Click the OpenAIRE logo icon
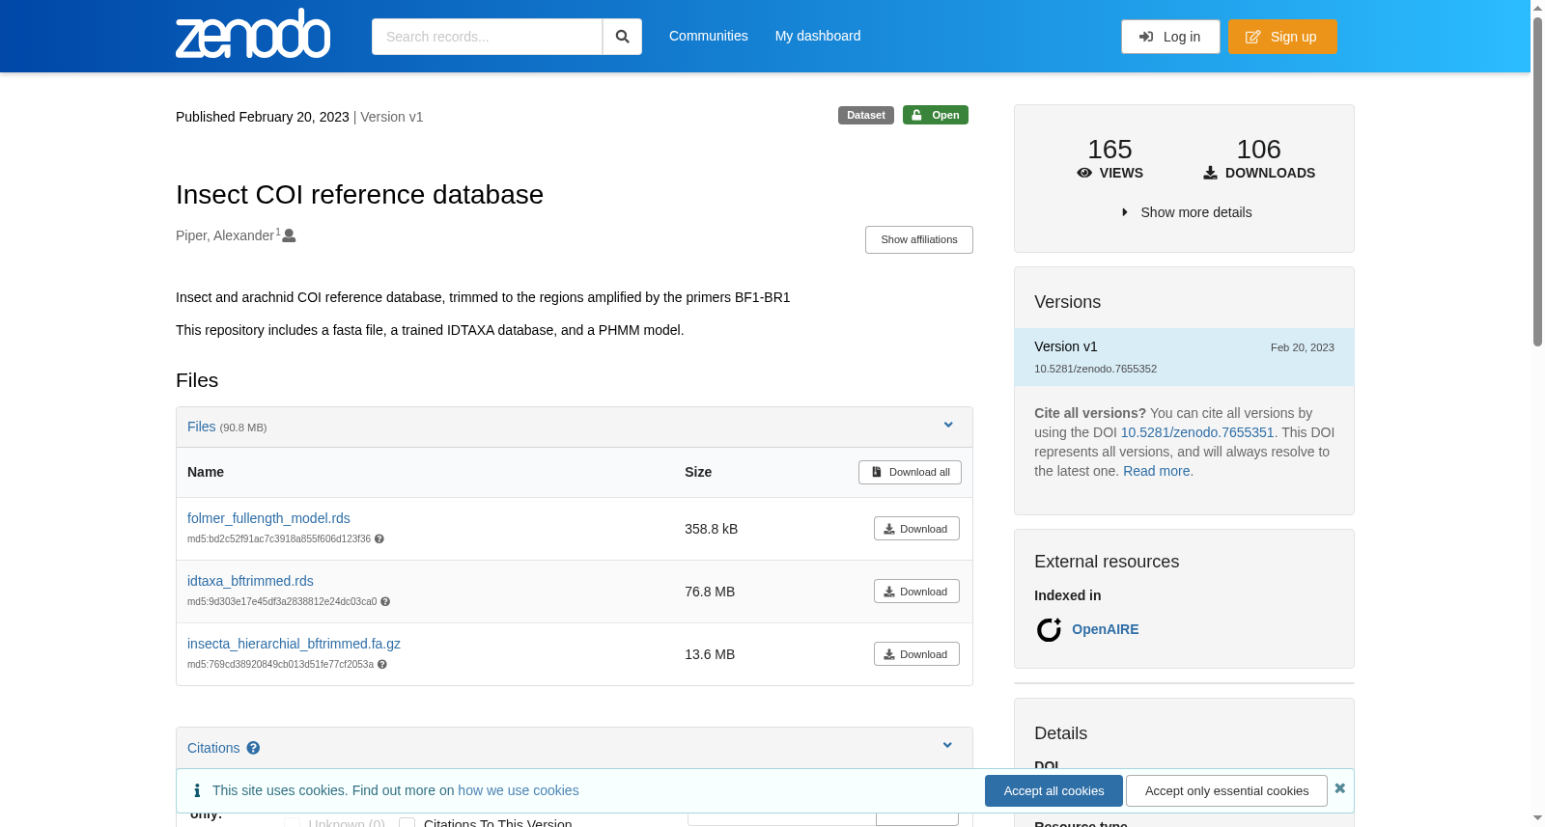This screenshot has height=827, width=1545. click(x=1049, y=630)
